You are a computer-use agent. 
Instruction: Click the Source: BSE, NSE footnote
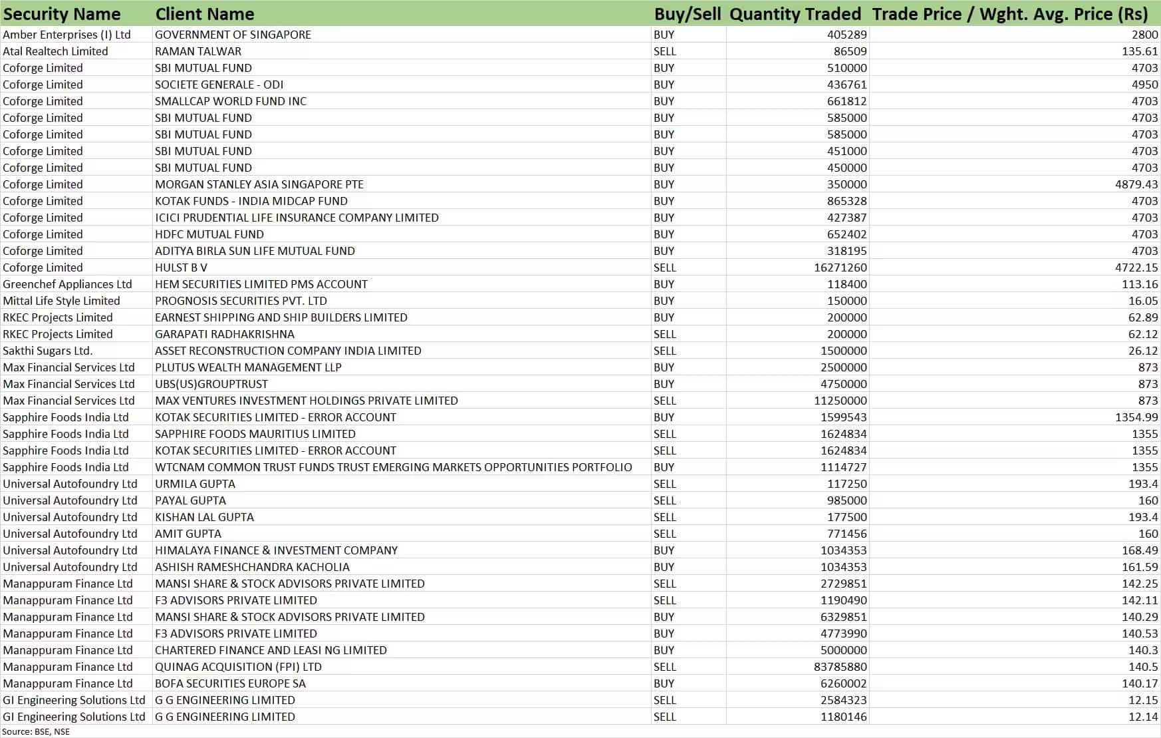click(36, 731)
